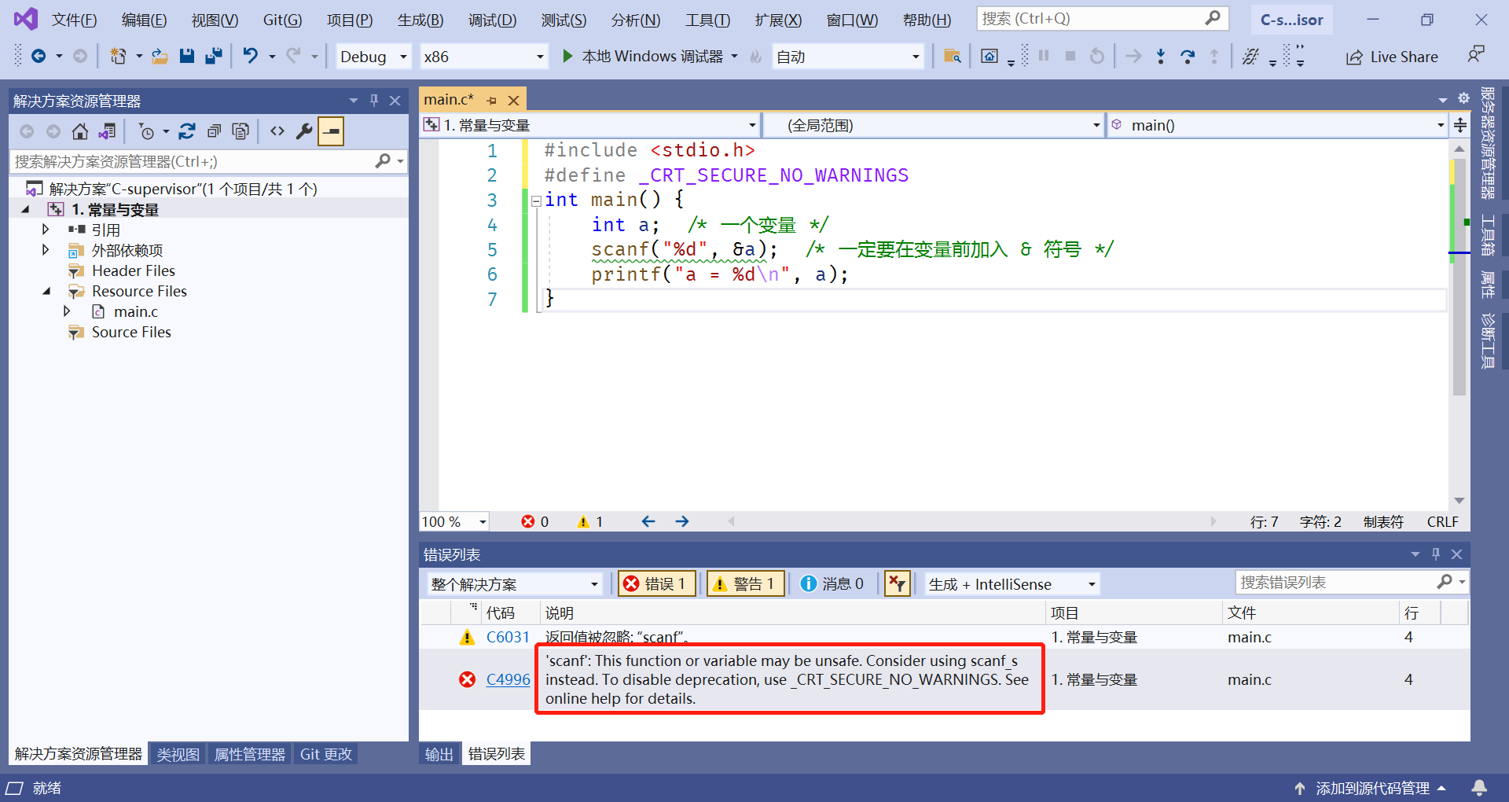The height and width of the screenshot is (802, 1509).
Task: Click the Open File folder icon
Action: click(x=160, y=56)
